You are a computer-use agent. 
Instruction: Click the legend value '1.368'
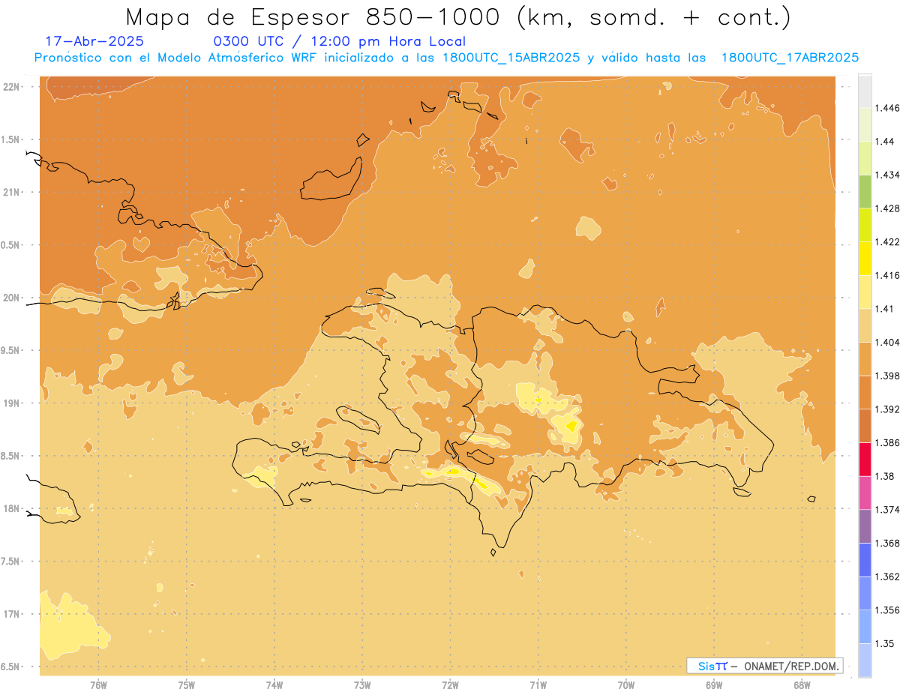point(886,543)
